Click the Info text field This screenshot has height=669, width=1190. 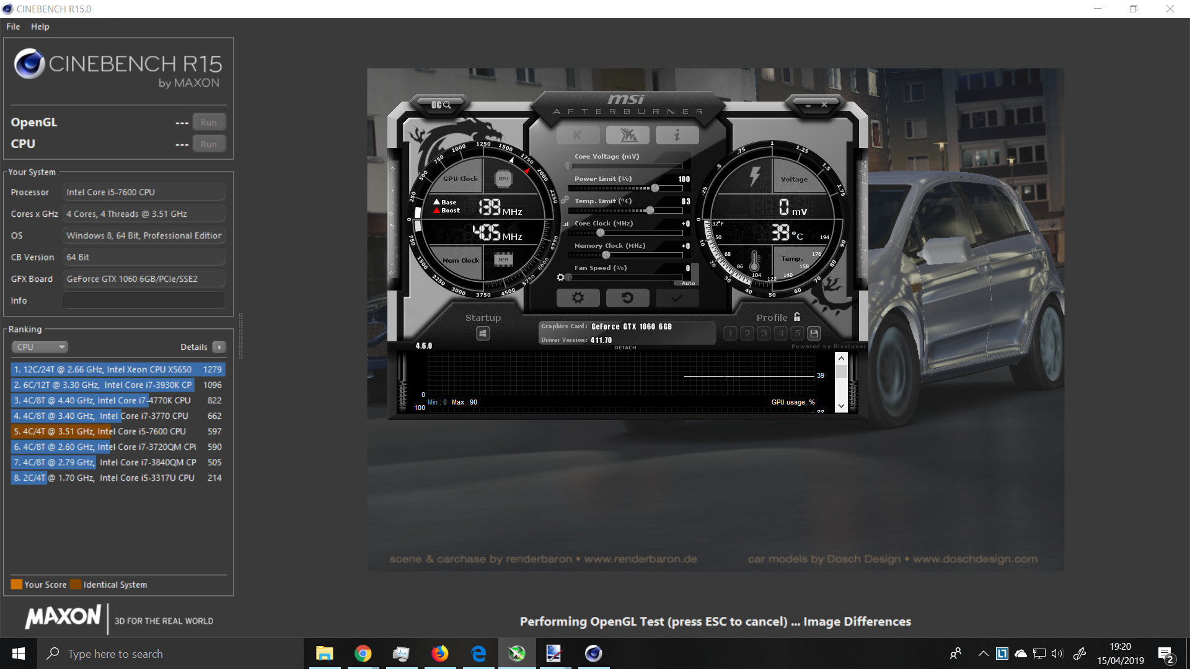coord(144,300)
